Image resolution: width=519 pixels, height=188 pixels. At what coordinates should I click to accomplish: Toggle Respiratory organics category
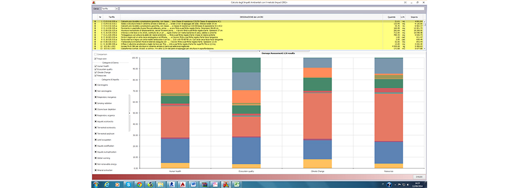(x=95, y=116)
